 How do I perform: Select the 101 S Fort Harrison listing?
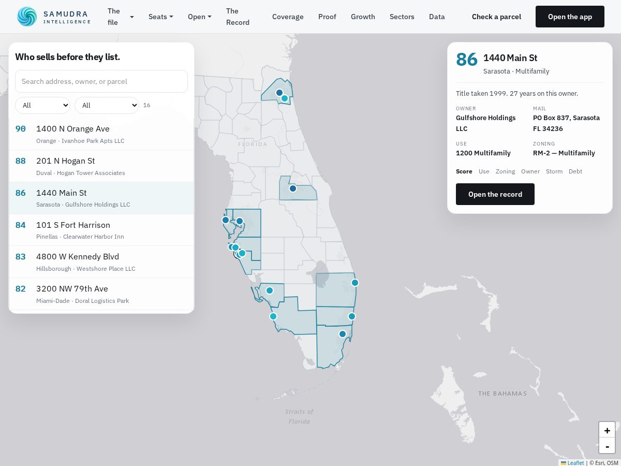coord(101,230)
